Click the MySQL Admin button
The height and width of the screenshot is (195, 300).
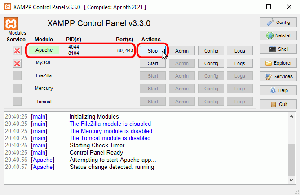coord(182,63)
